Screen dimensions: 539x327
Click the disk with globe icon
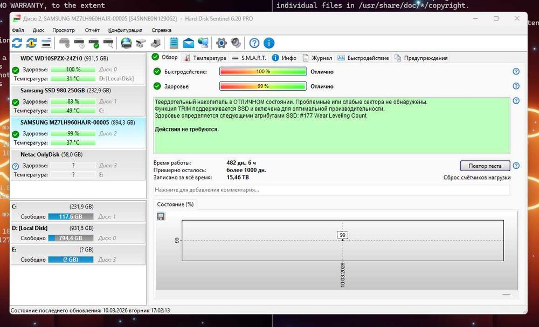pos(126,43)
